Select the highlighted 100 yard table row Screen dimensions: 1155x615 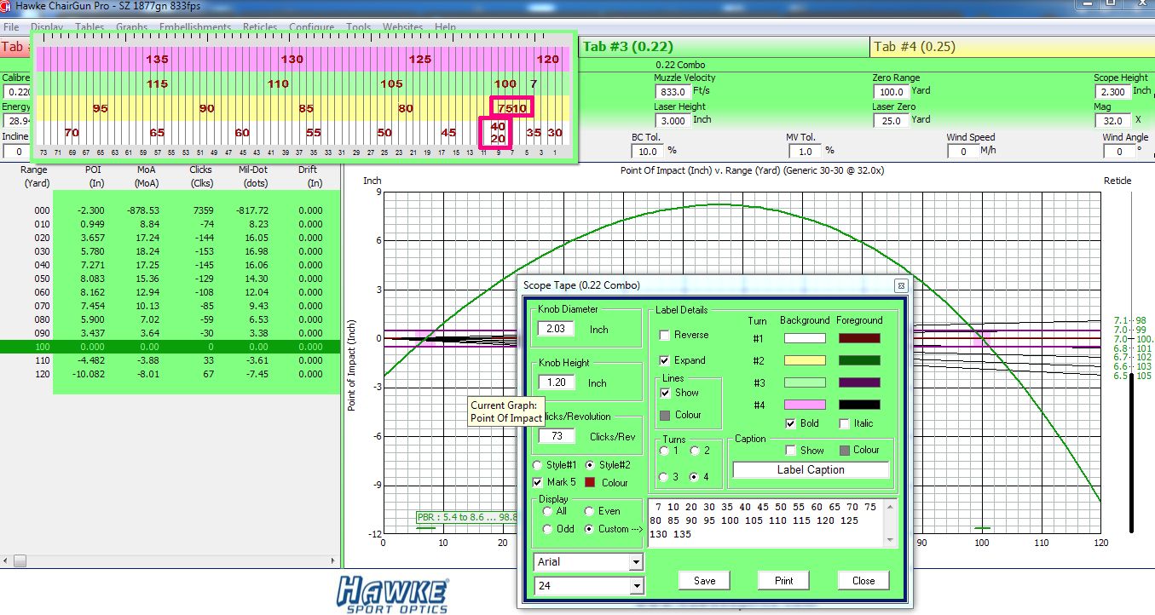click(x=169, y=348)
